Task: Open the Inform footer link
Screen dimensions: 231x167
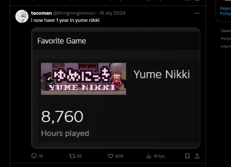Action: pos(226,46)
